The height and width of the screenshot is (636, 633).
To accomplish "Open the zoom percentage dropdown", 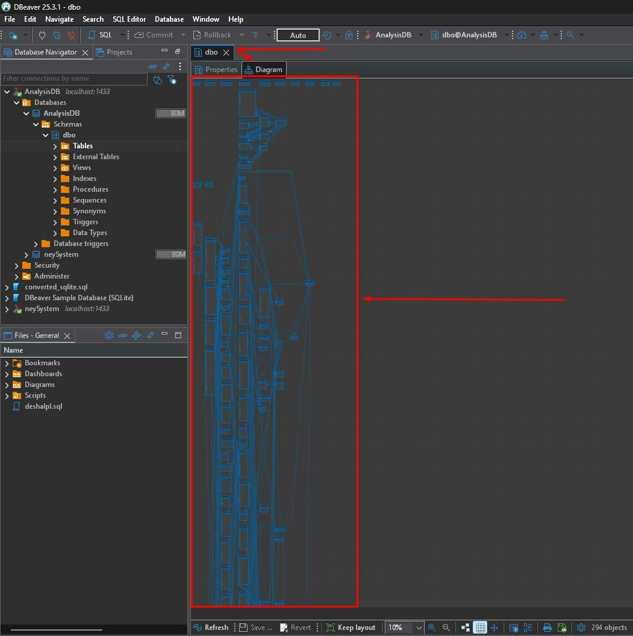I will [419, 628].
